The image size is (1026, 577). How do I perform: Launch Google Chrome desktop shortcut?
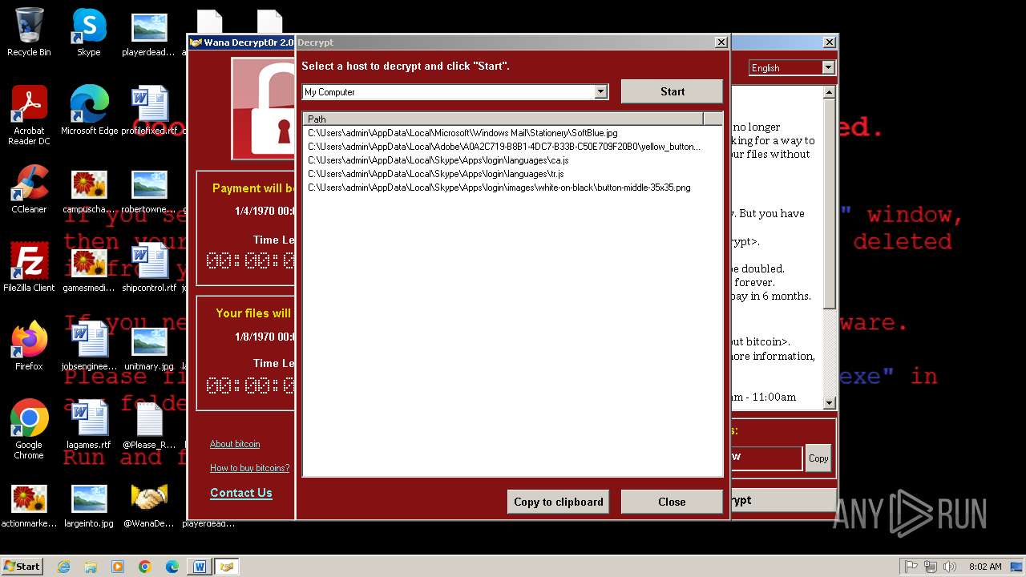tap(29, 430)
